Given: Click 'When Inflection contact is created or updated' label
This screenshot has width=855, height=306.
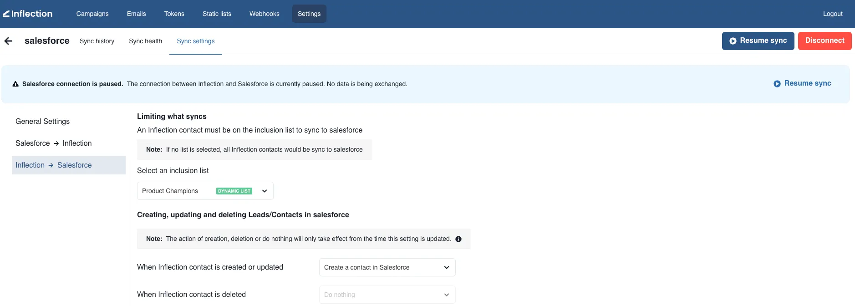Looking at the screenshot, I should pos(210,267).
